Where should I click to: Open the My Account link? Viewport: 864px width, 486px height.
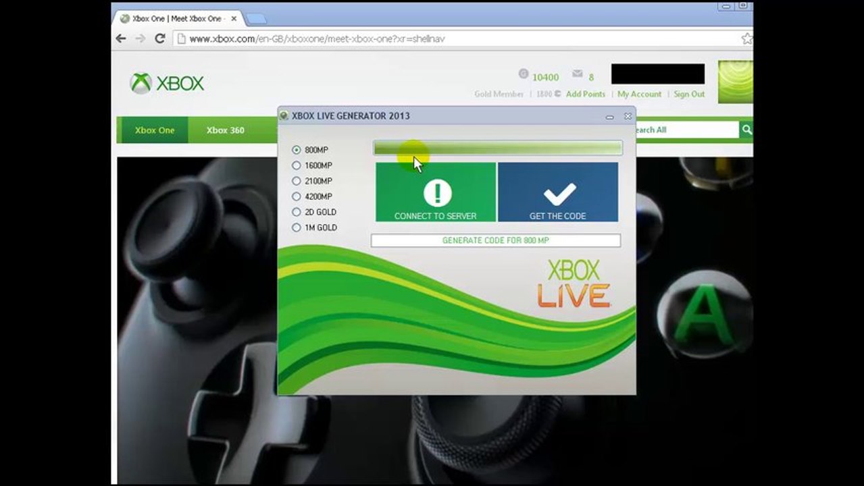pyautogui.click(x=639, y=94)
